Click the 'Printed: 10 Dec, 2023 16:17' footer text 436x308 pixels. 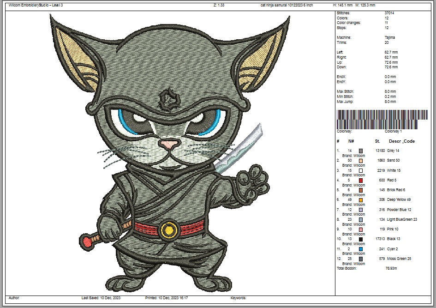click(x=166, y=298)
